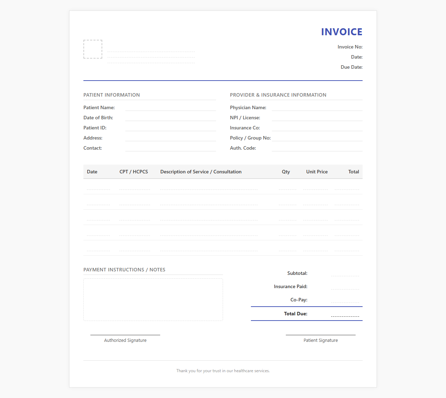
Task: Click the Patient Name input line
Action: (171, 107)
